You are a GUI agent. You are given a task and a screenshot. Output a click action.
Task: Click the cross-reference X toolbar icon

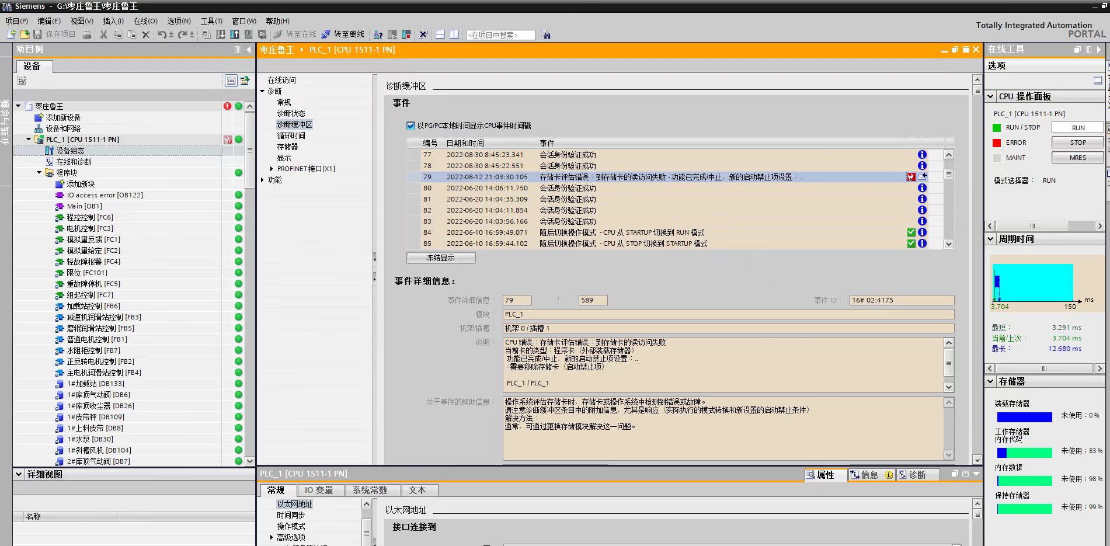(x=423, y=34)
